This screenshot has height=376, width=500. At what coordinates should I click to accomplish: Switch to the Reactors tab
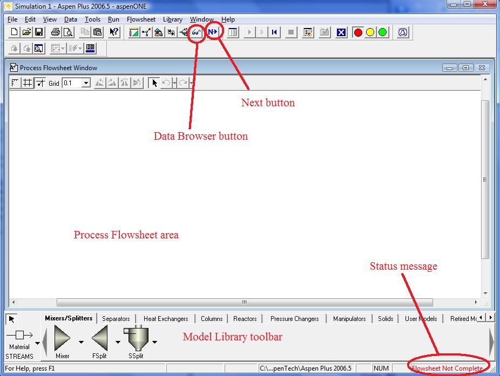[x=245, y=319]
